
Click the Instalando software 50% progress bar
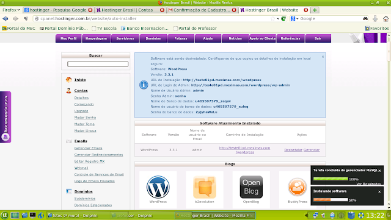[x=331, y=200]
